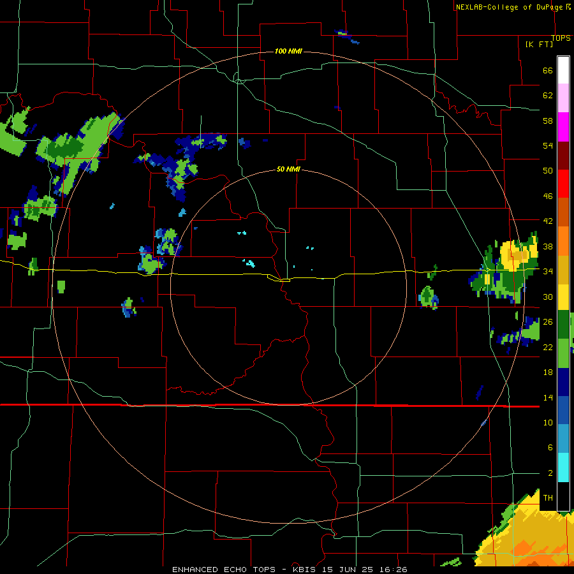Click the light pink 62 kft legend swatch
The width and height of the screenshot is (574, 574).
point(563,98)
